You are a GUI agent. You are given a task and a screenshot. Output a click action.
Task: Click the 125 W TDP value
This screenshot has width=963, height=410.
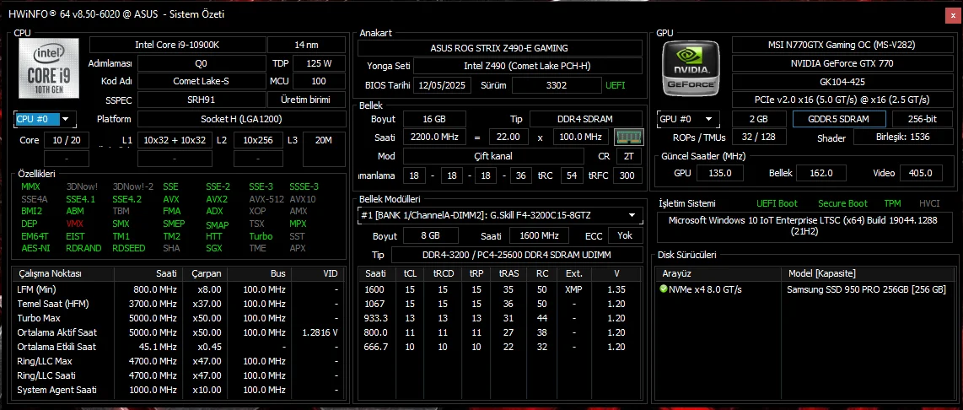coord(319,63)
